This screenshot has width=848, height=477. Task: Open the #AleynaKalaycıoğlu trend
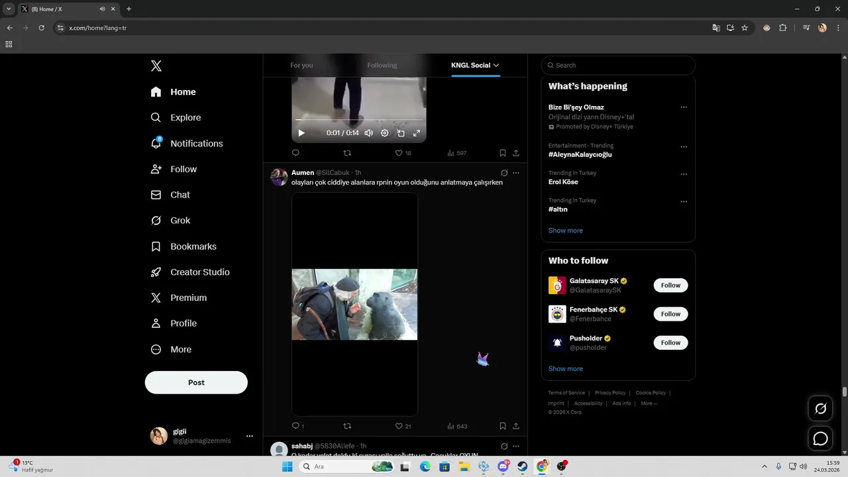[x=580, y=154]
